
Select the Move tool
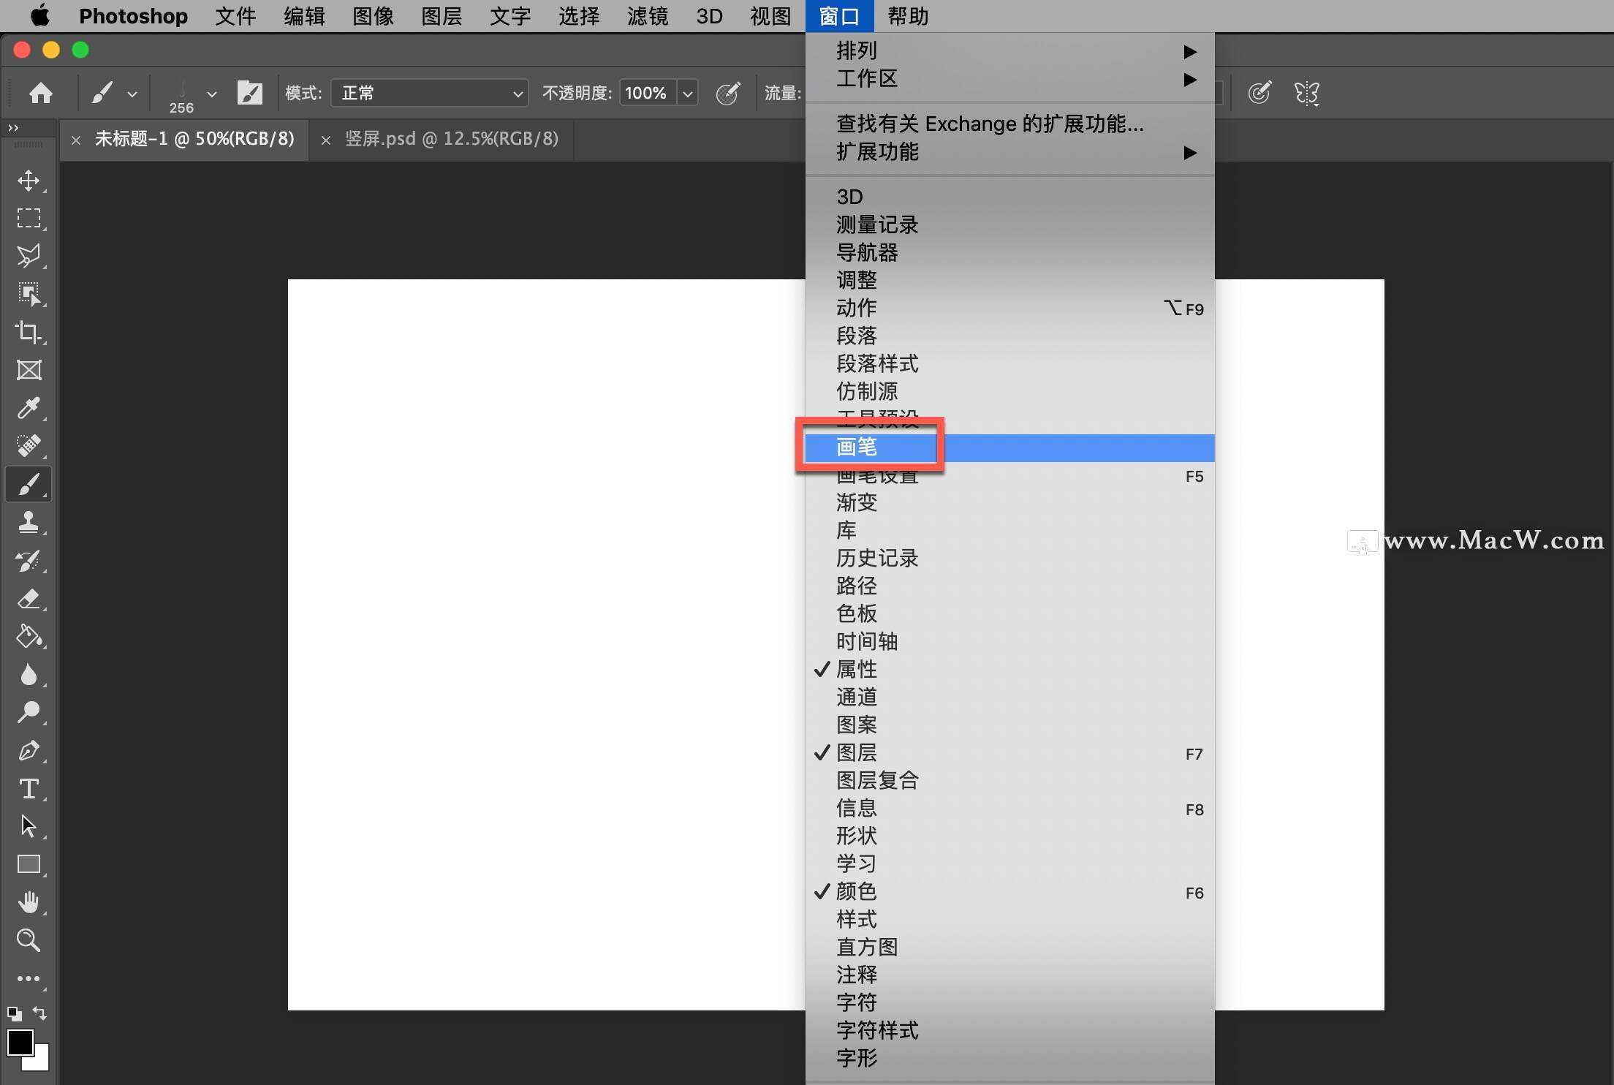tap(29, 181)
